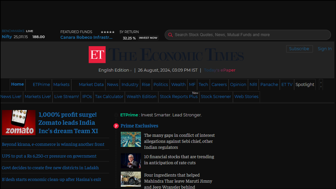Click the Sebi chief article thumbnail
The image size is (336, 189).
[131, 139]
